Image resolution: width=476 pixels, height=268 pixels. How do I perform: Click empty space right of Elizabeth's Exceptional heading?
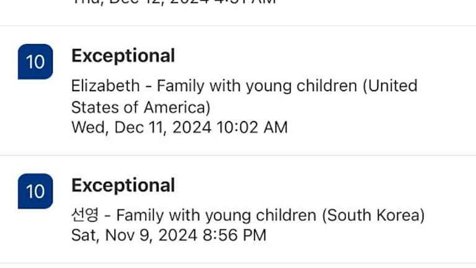[322, 56]
